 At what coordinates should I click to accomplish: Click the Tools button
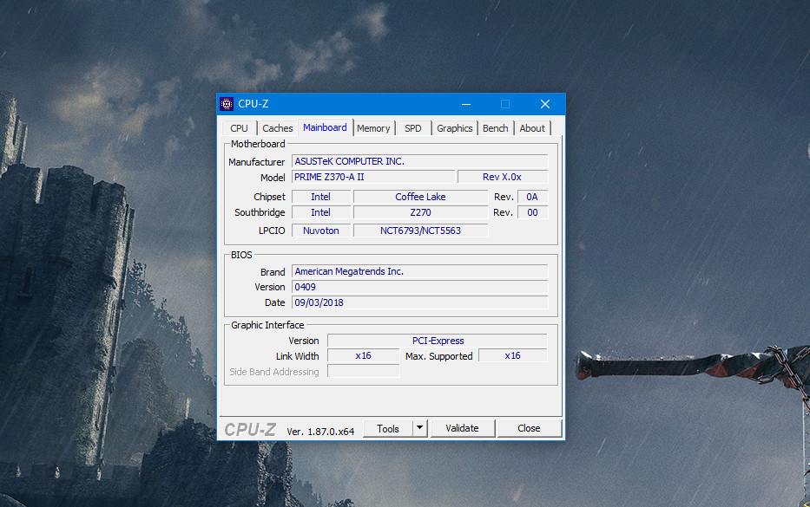388,429
